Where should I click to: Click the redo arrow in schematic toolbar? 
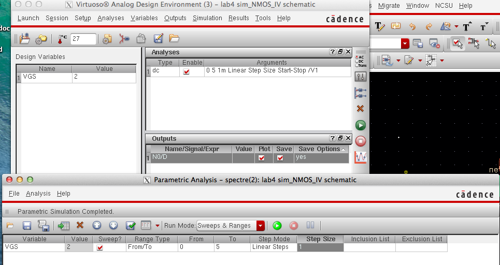tap(428, 26)
